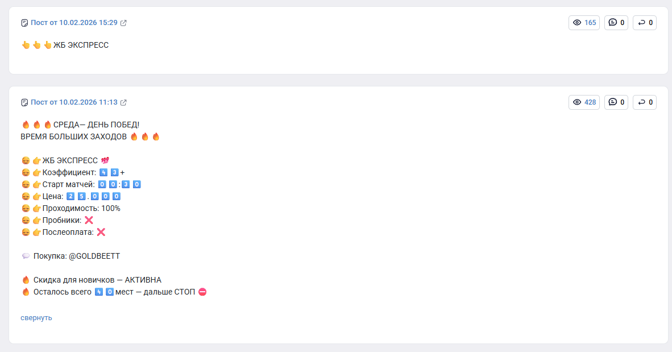672x352 pixels.
Task: Open comments counter on the 15:29 post
Action: 616,23
